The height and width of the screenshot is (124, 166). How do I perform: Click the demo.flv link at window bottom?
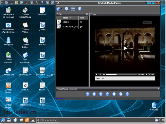pyautogui.click(x=60, y=99)
